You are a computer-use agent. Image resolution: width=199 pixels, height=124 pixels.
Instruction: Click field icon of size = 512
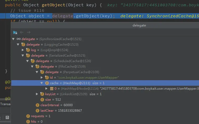coord(42,100)
